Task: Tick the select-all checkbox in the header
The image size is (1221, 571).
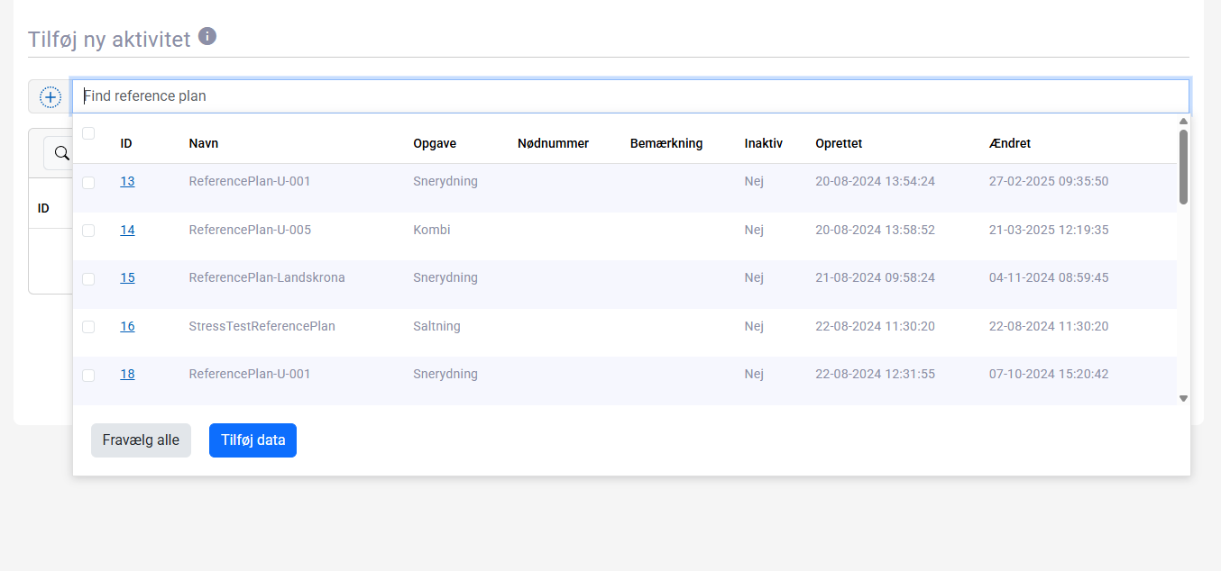Action: [x=88, y=133]
